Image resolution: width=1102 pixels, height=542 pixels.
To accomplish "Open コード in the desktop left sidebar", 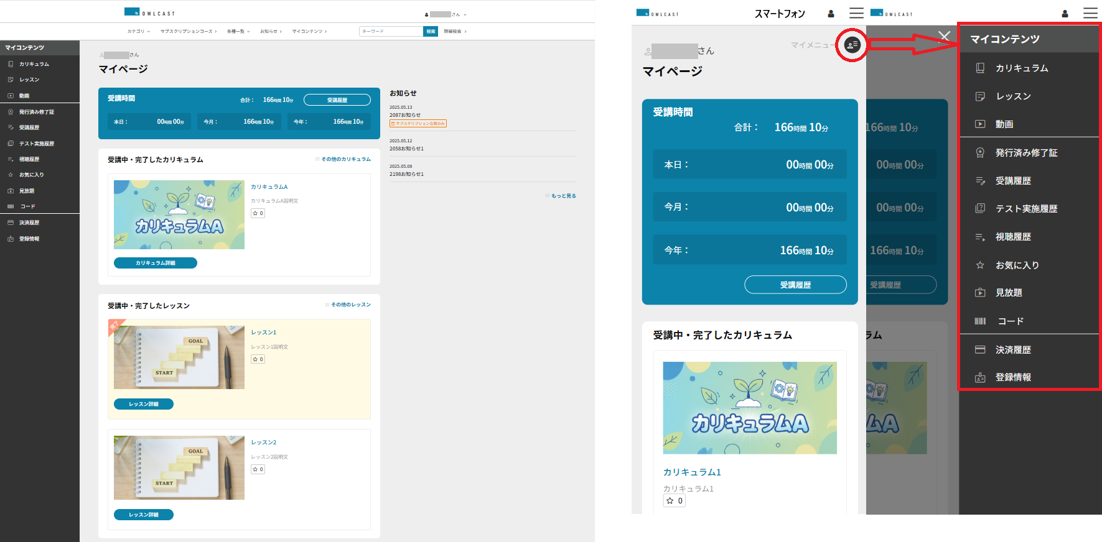I will click(x=27, y=206).
